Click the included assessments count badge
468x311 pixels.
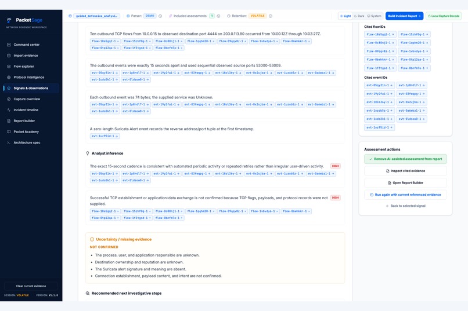pyautogui.click(x=212, y=16)
